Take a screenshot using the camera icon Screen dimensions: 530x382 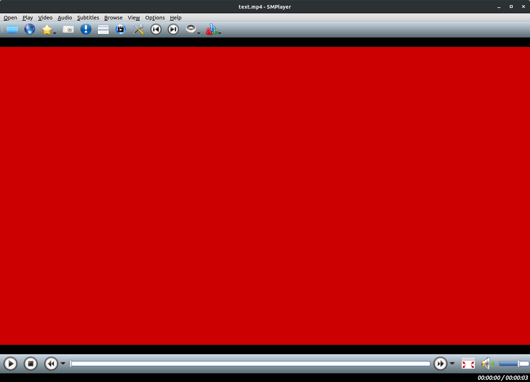pyautogui.click(x=68, y=29)
